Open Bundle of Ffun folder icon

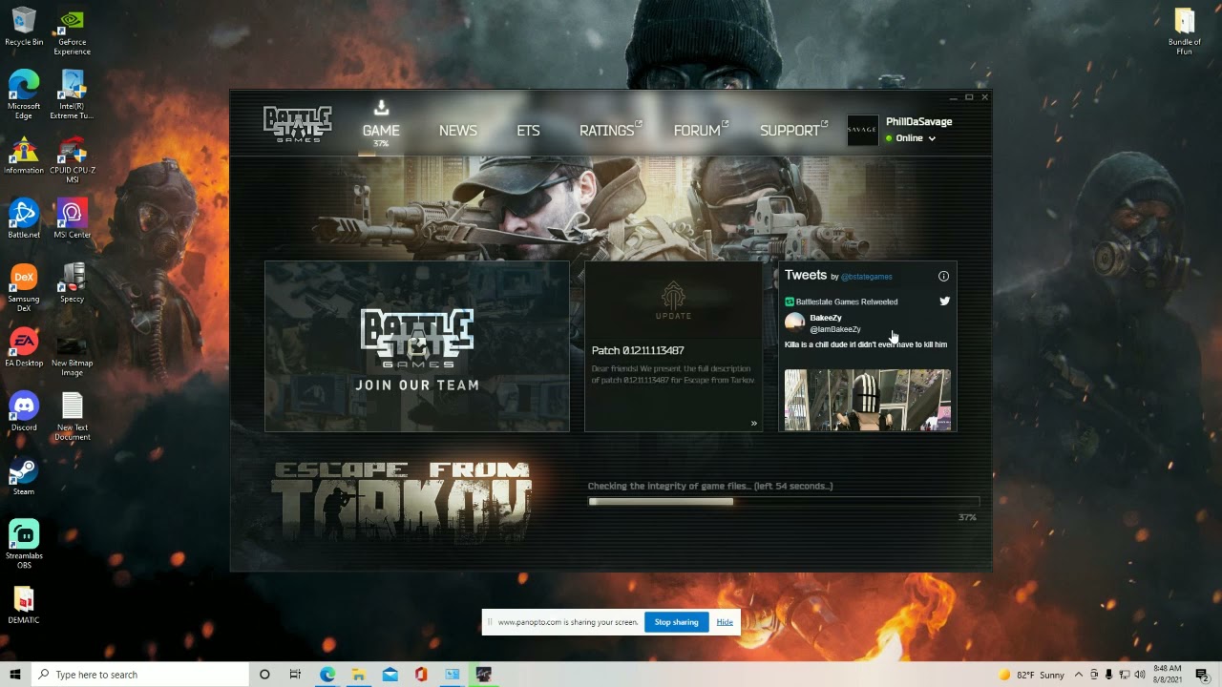point(1184,31)
